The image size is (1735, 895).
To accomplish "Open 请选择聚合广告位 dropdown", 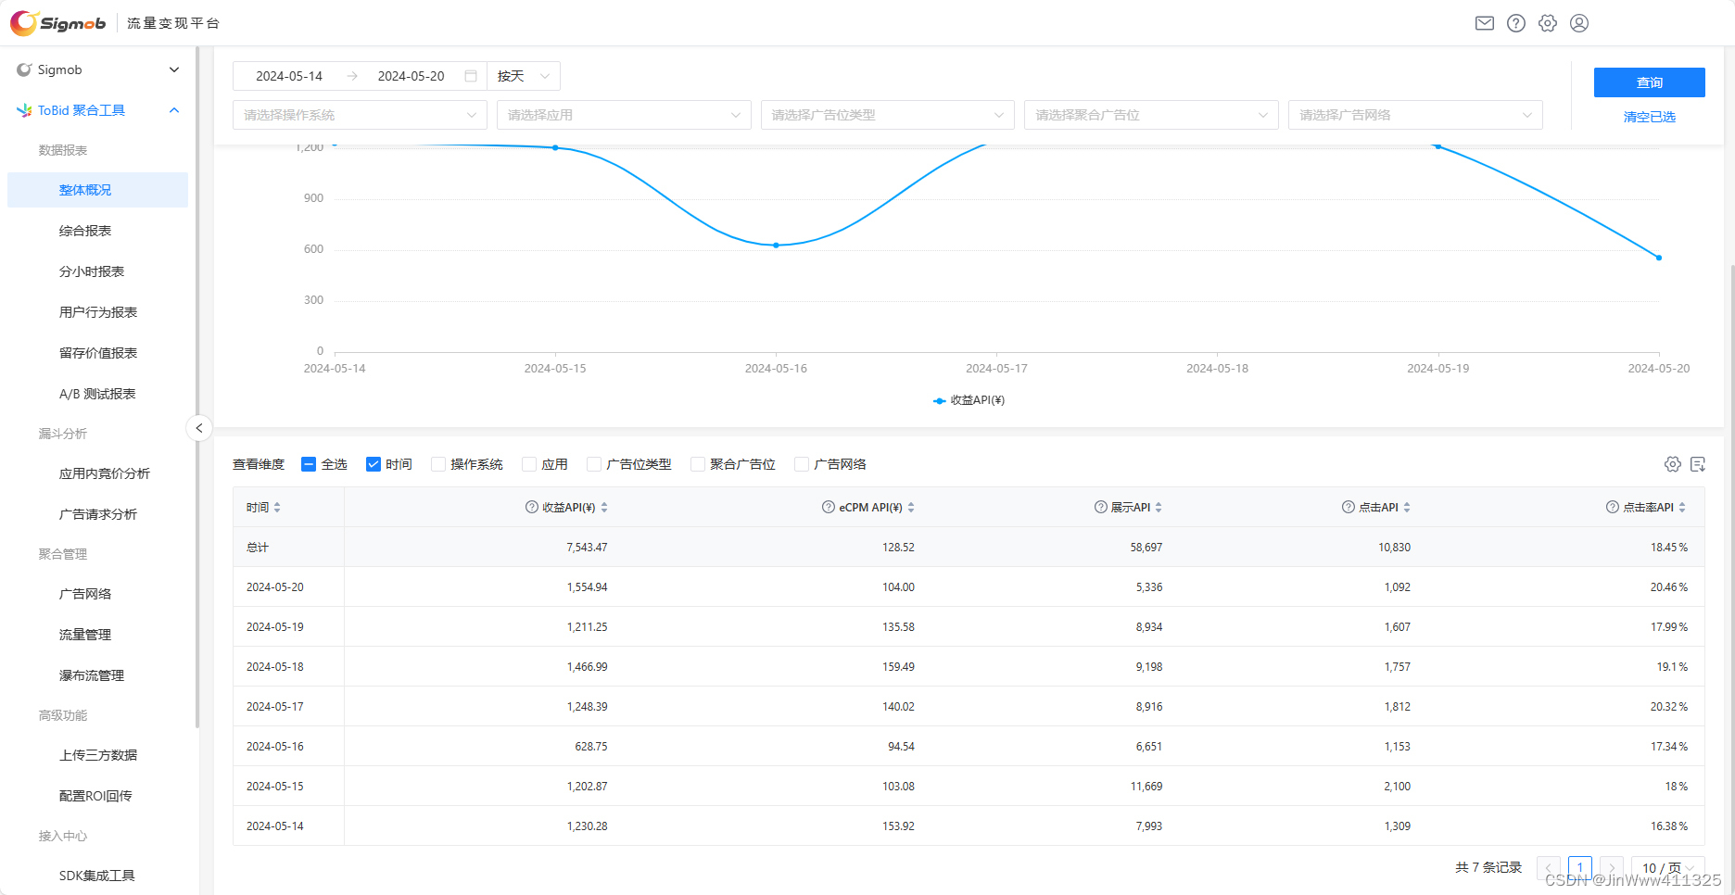I will pyautogui.click(x=1151, y=115).
